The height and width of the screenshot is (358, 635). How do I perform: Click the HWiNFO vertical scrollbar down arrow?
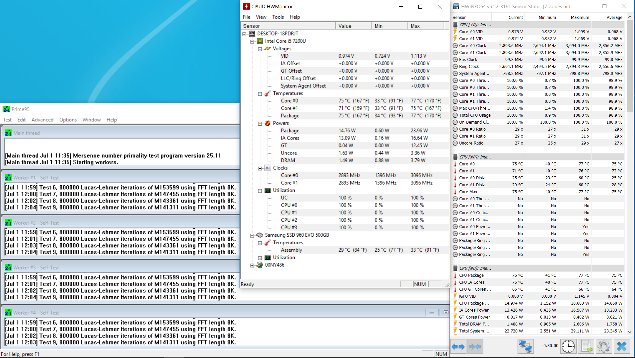[630, 331]
